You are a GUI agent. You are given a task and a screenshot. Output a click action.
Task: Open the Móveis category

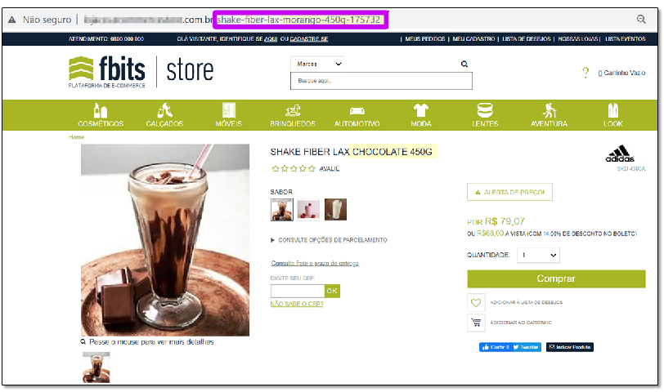(x=229, y=115)
